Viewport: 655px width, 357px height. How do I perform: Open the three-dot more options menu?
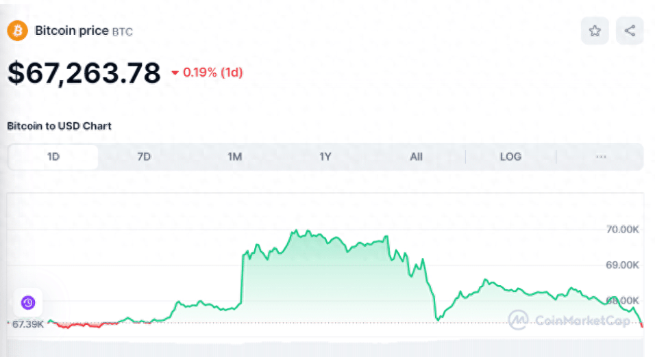pos(601,157)
